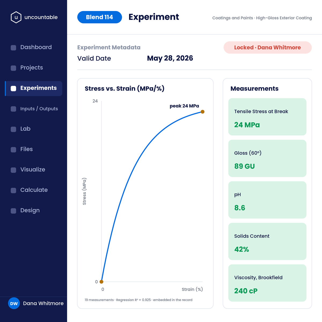The image size is (322, 322).
Task: Click the peak 24 MPa chart label
Action: [x=184, y=106]
